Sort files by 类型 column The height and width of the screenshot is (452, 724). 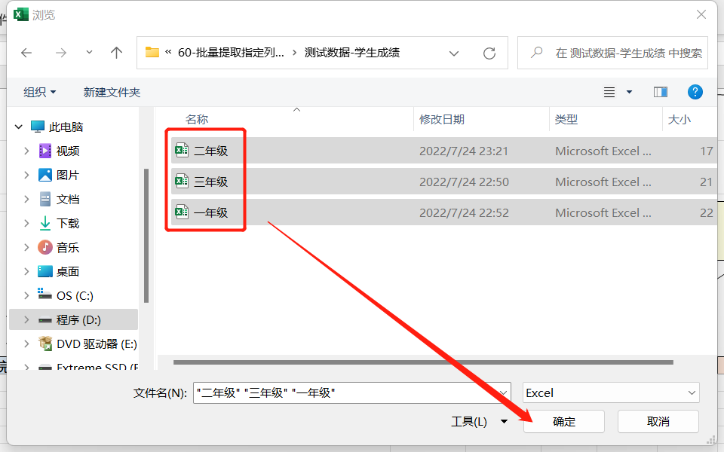click(566, 120)
